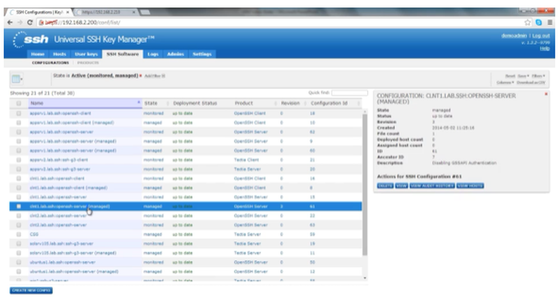Click the vertical scrollbar of the configurations table
This screenshot has height=300, width=558.
(x=365, y=185)
